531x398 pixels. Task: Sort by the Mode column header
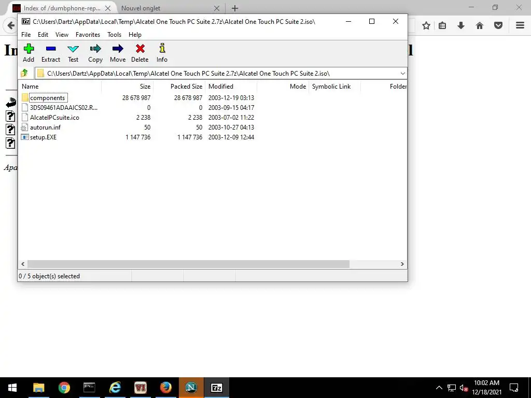[x=283, y=87]
